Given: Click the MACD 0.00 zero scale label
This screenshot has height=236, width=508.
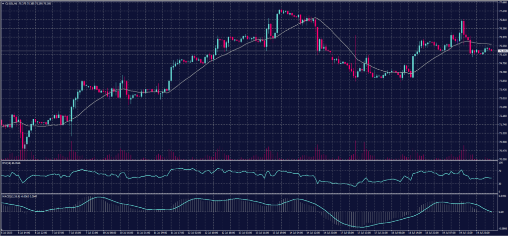Looking at the screenshot, I should [500, 212].
